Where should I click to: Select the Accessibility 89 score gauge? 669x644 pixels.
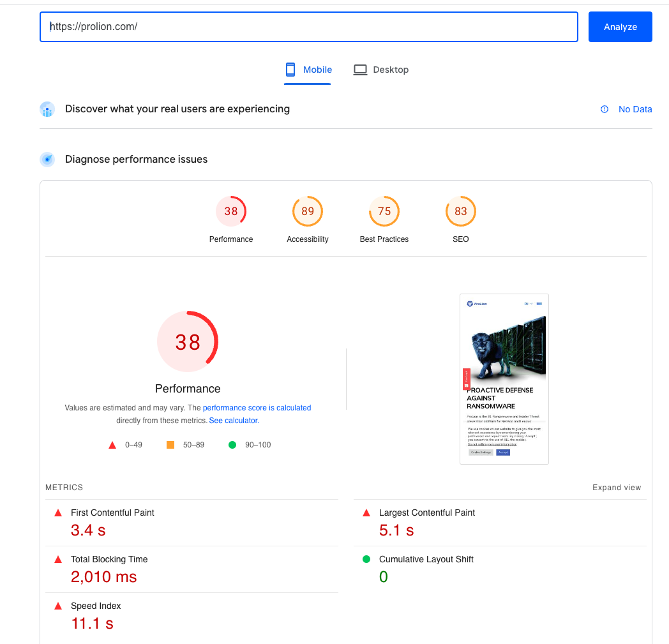(308, 211)
